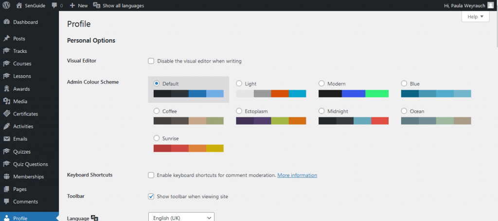
Task: Open the comments bubble icon in toolbar
Action: coord(54,6)
